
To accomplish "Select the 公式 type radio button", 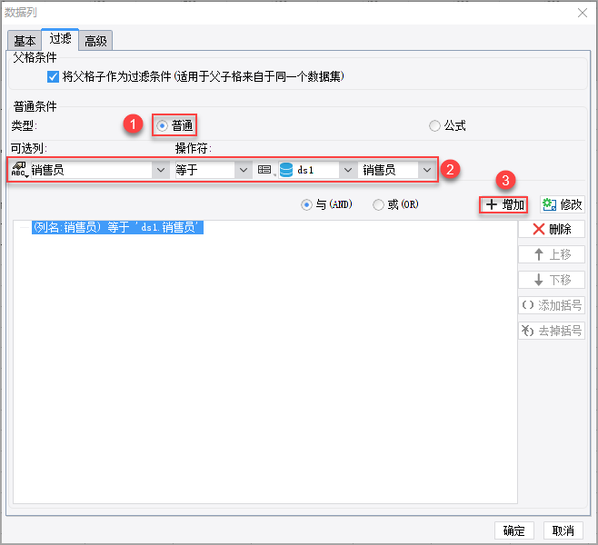I will 434,125.
